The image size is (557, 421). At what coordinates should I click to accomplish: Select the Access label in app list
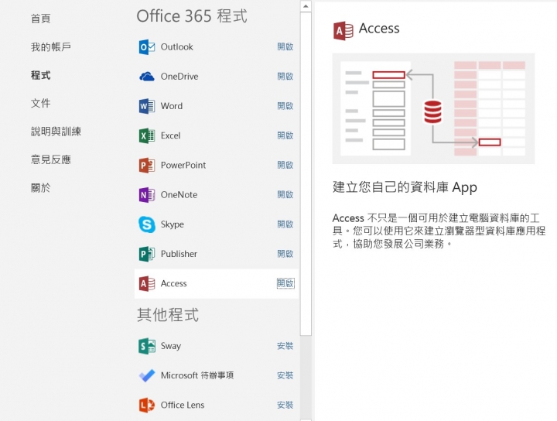click(174, 283)
